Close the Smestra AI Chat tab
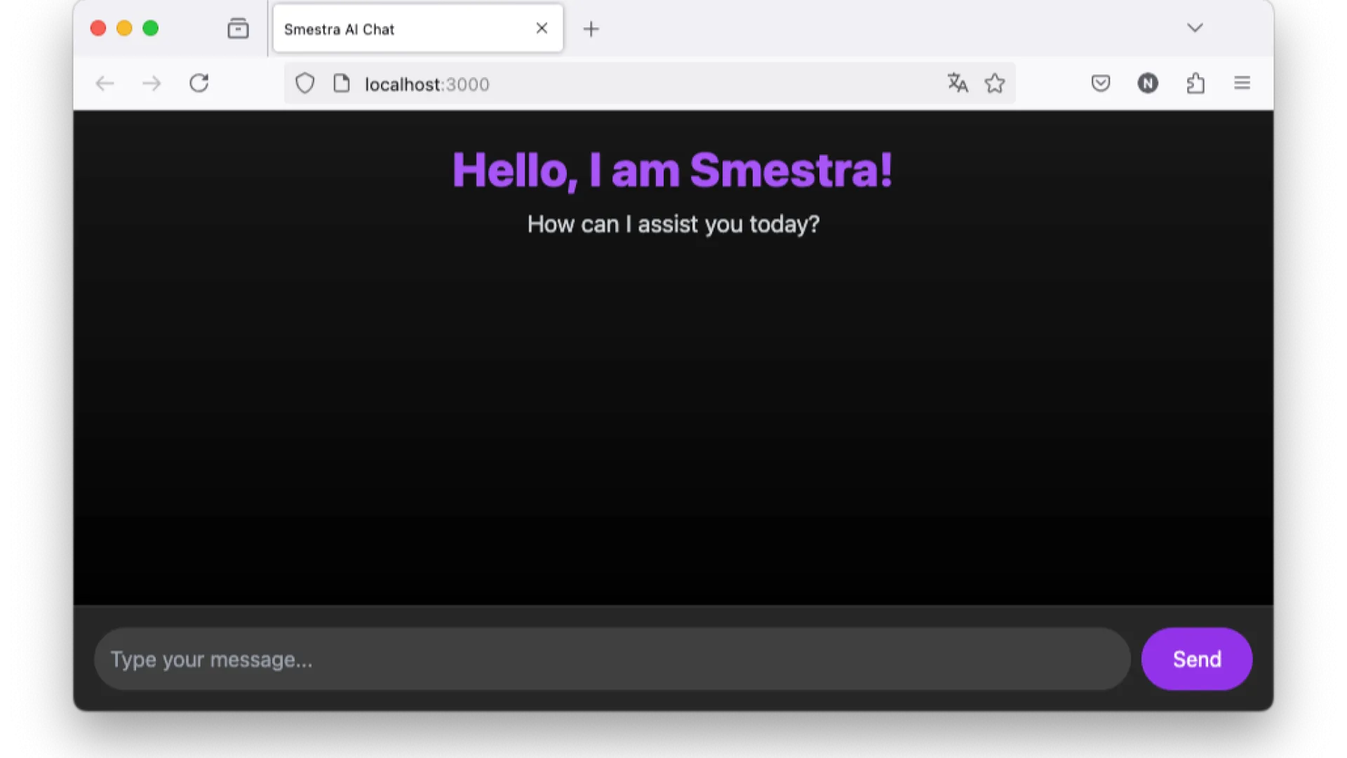 (542, 28)
